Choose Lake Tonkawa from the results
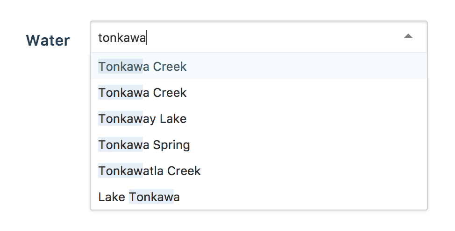The image size is (455, 231). 139,197
